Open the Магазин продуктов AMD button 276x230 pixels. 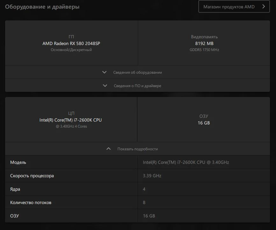(234, 6)
